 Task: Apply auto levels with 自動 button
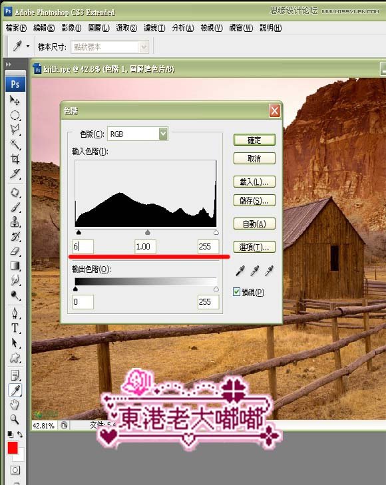pyautogui.click(x=254, y=224)
